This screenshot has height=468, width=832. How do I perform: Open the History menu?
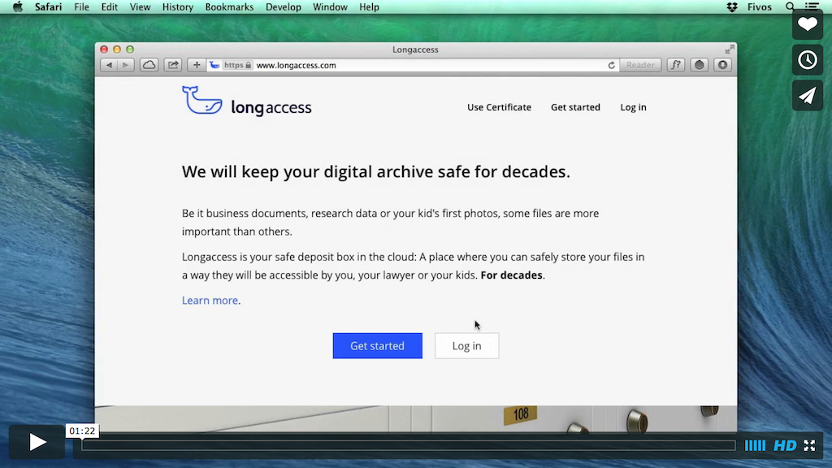[x=178, y=6]
